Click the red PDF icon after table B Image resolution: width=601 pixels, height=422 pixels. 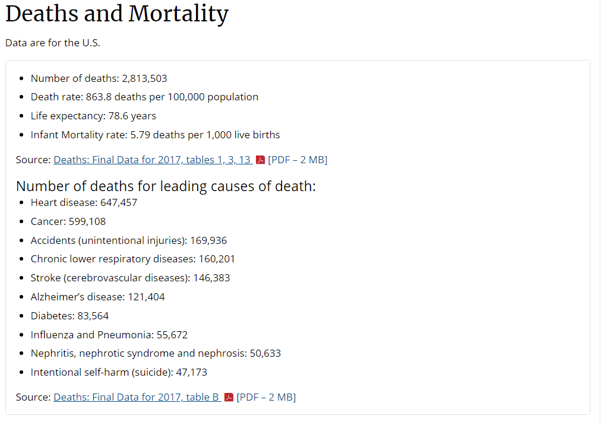tap(229, 397)
